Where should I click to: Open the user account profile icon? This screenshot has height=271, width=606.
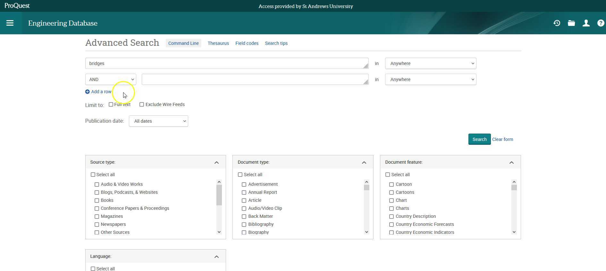(x=586, y=23)
